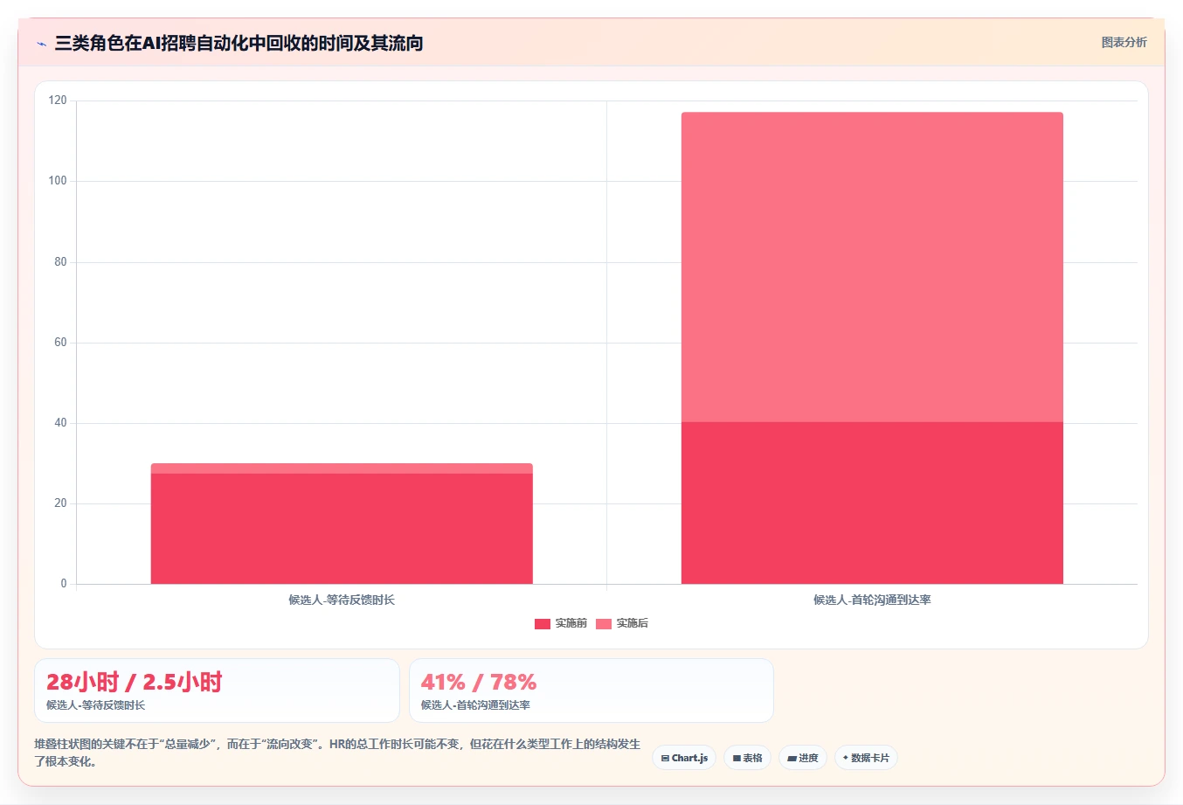Click the 0 y-axis tick label

pos(64,583)
